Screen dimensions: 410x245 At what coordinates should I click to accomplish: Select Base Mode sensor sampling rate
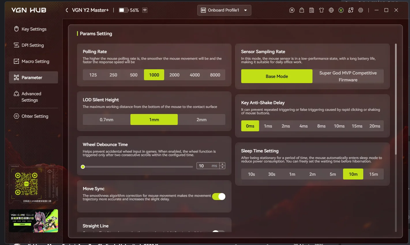277,76
